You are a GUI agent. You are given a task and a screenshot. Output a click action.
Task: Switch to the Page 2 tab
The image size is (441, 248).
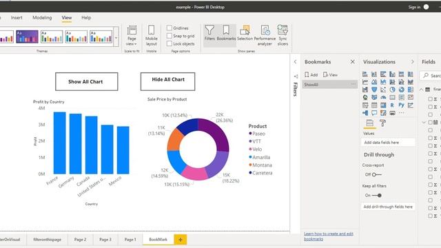point(80,240)
